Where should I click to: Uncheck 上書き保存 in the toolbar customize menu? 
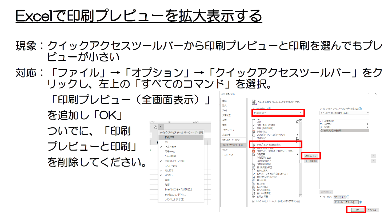(x=161, y=147)
